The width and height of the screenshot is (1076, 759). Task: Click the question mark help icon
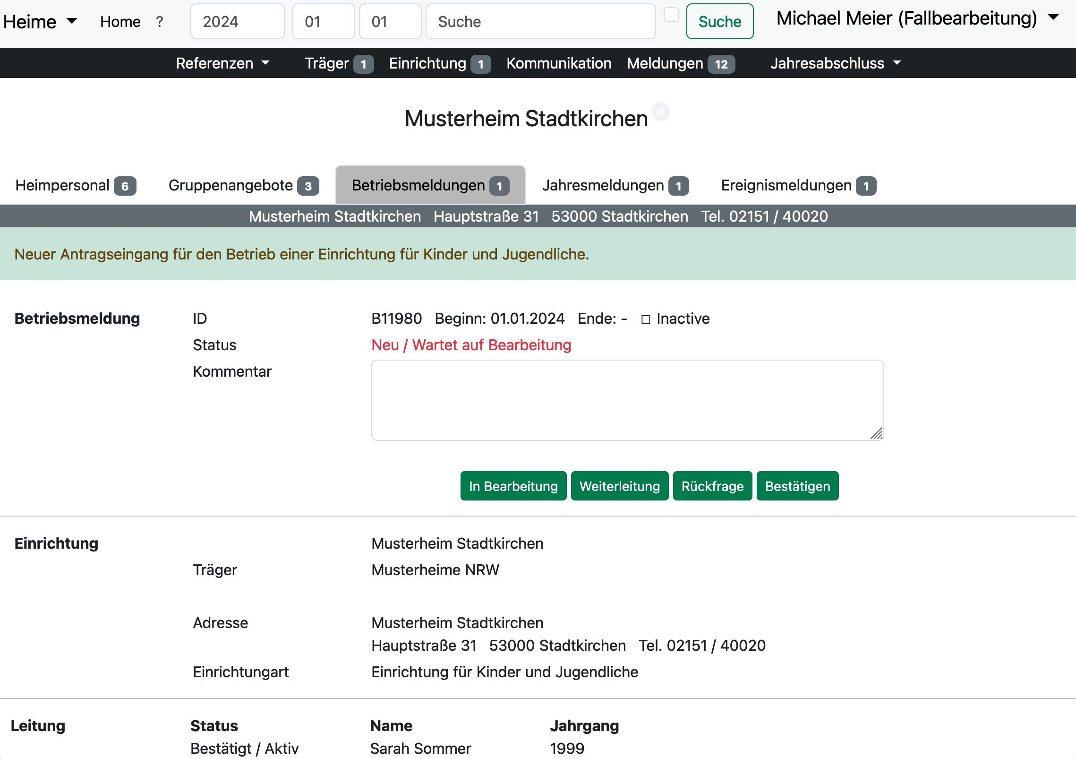click(x=160, y=22)
